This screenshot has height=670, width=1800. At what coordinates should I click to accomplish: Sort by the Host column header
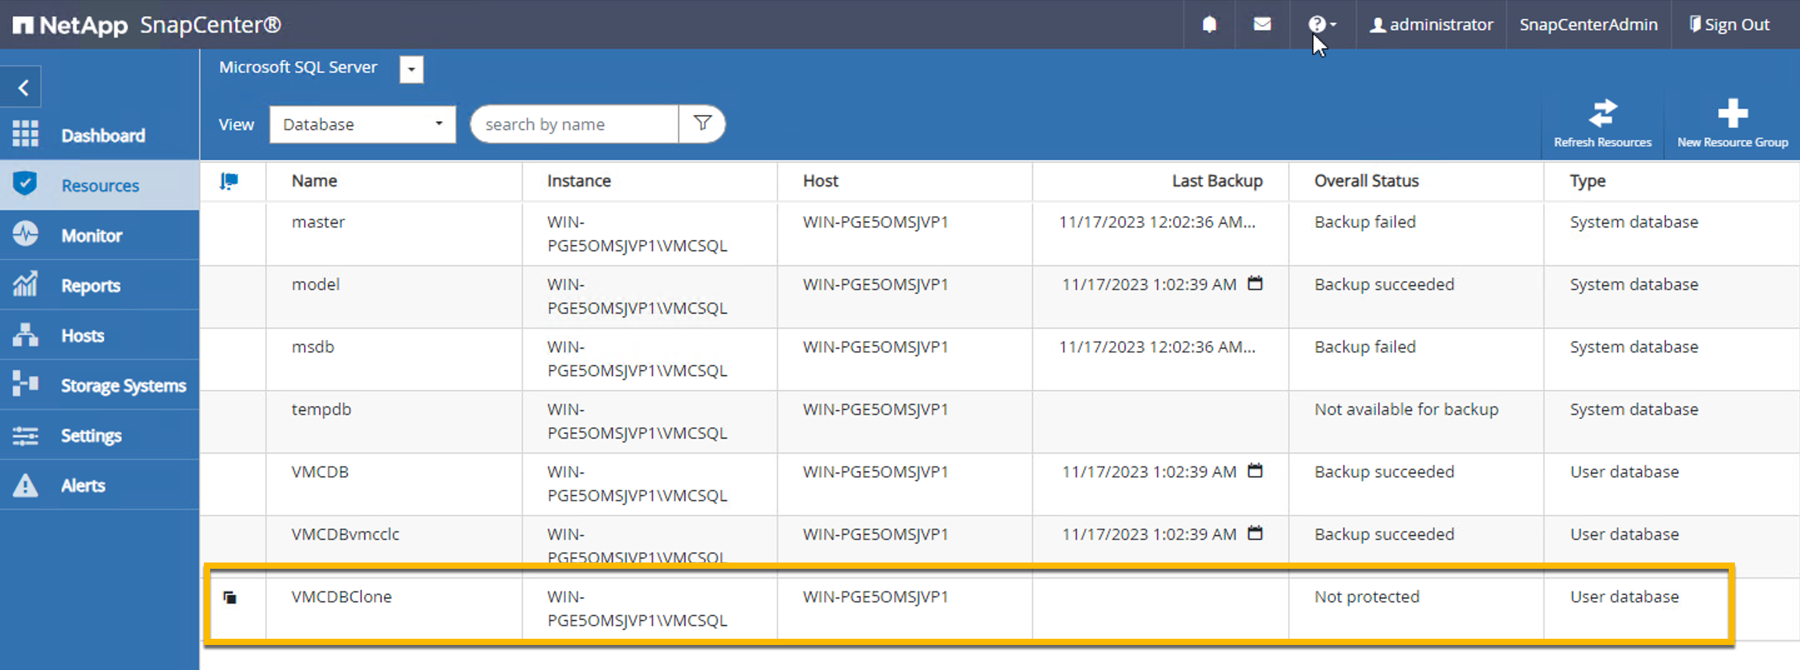coord(821,181)
